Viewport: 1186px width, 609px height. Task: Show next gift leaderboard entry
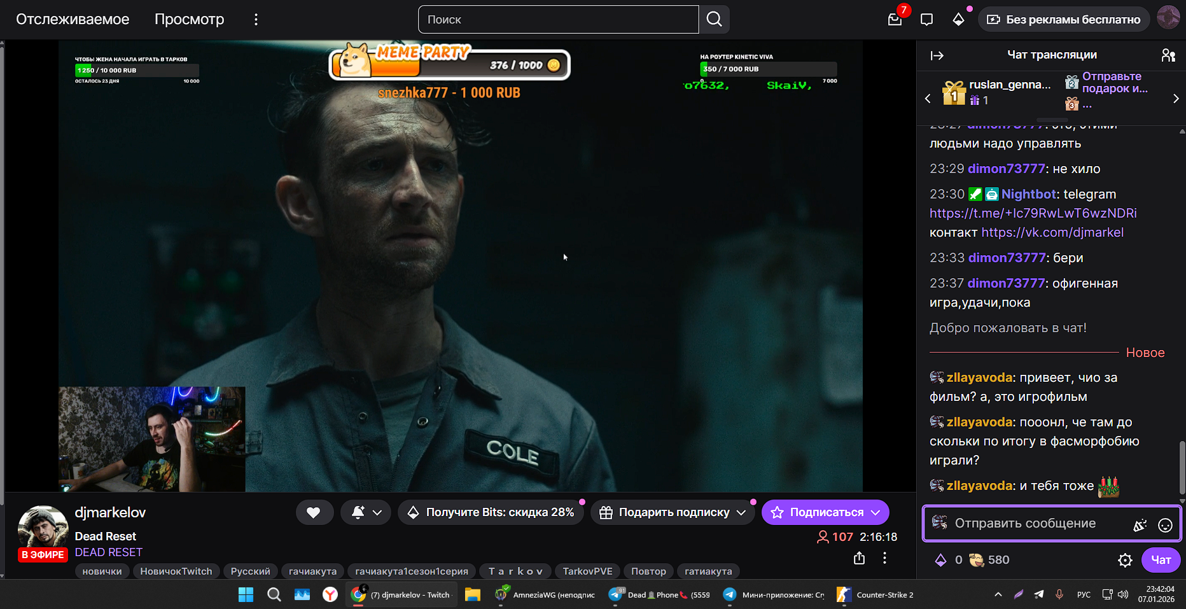coord(1176,99)
